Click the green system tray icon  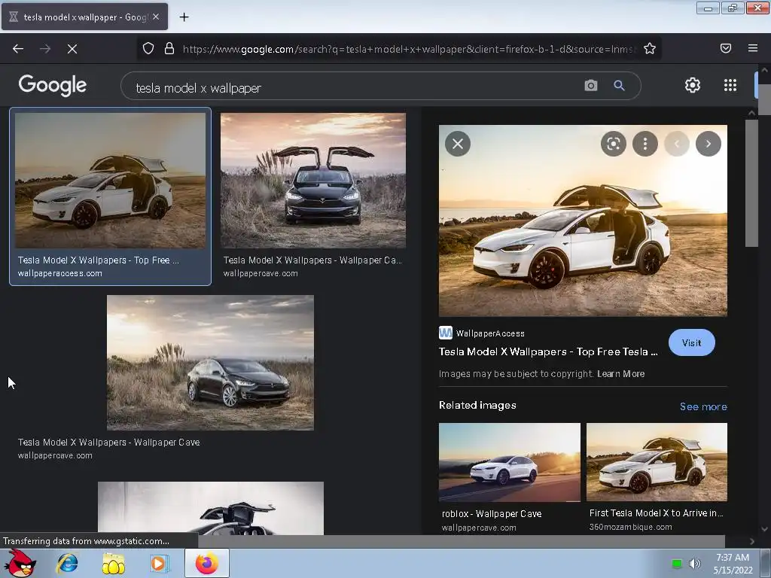click(677, 563)
